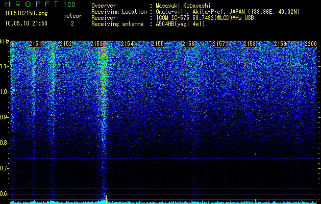This screenshot has width=321, height=204.
Task: Click the 0.8 kHz axis label
Action: point(4,143)
